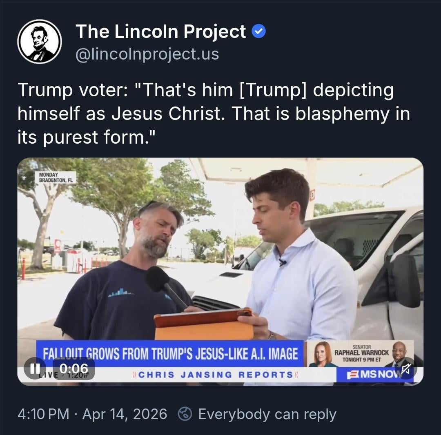Click the "Fallout Grows" headline chyron
Viewport: 441px width, 435px height.
(171, 353)
